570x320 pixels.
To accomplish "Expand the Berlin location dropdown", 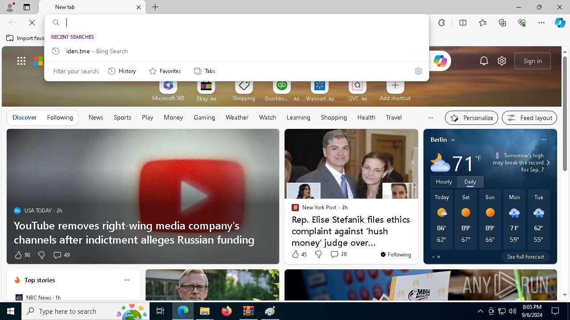I will tap(453, 140).
